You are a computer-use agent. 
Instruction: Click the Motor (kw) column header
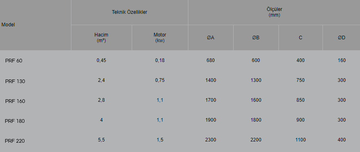click(x=160, y=38)
